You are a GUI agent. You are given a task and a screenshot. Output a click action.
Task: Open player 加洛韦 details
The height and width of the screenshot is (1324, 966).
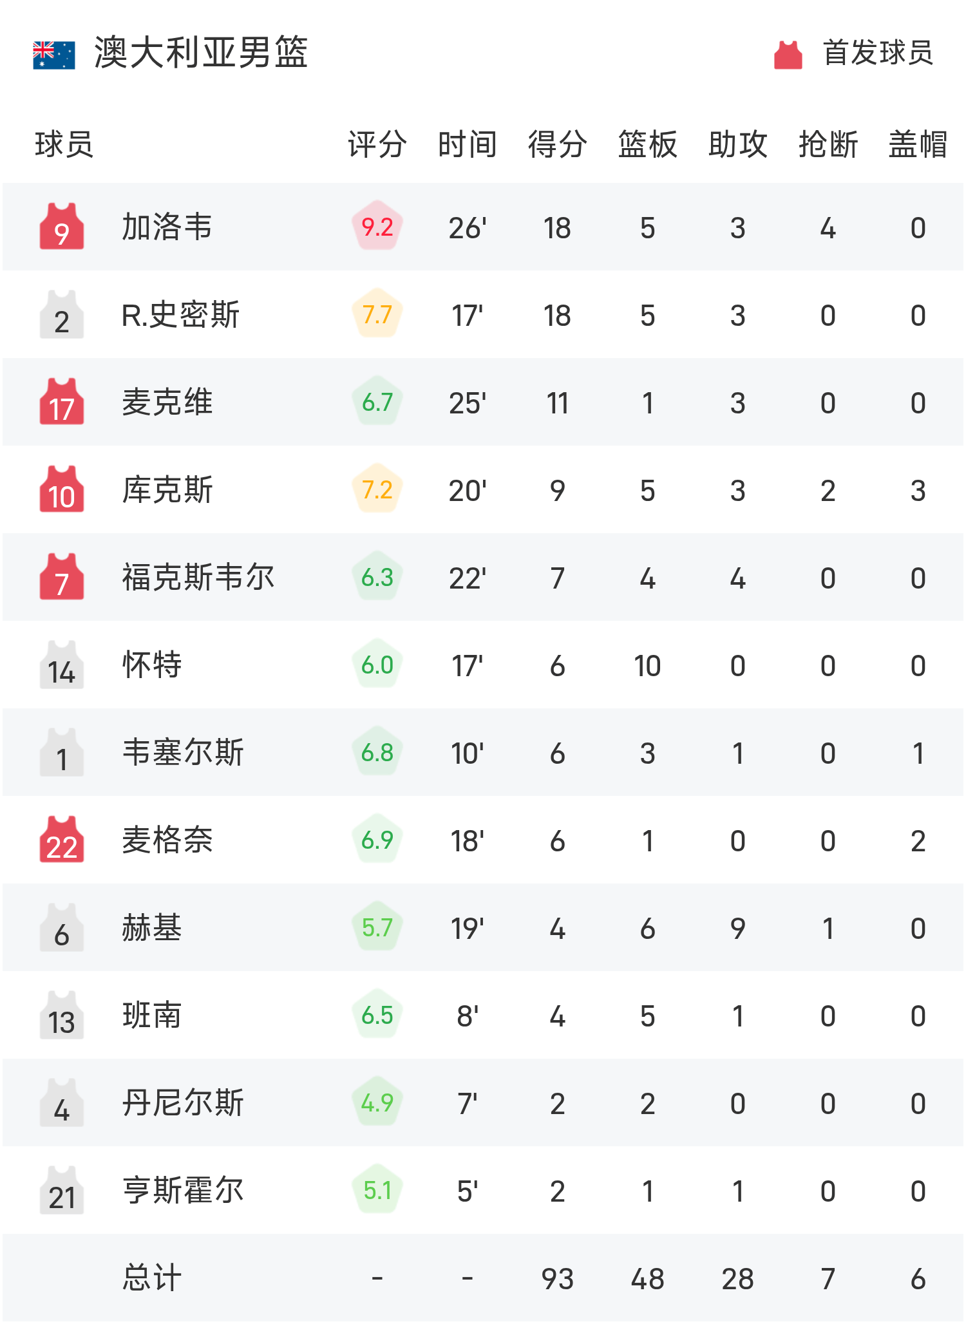tap(167, 227)
